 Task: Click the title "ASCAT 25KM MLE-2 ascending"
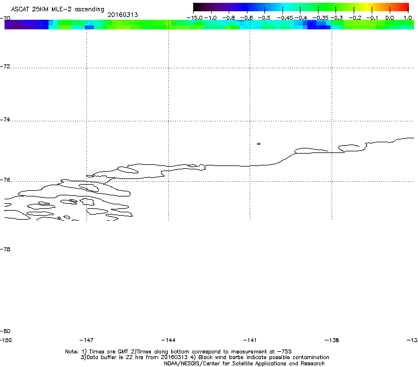(x=58, y=10)
